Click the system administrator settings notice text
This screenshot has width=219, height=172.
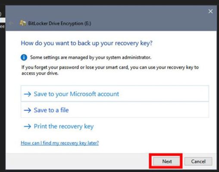click(91, 58)
